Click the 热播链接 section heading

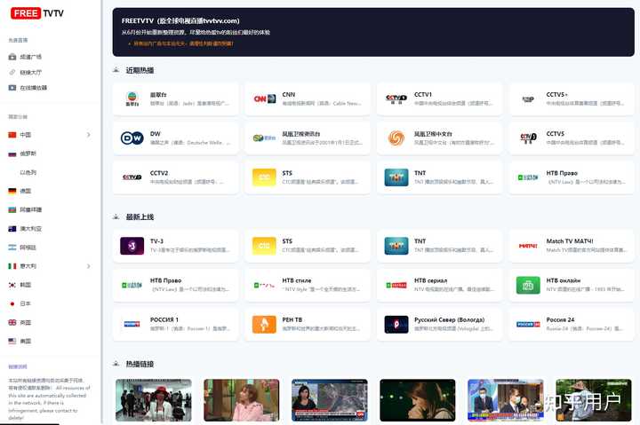pos(140,364)
